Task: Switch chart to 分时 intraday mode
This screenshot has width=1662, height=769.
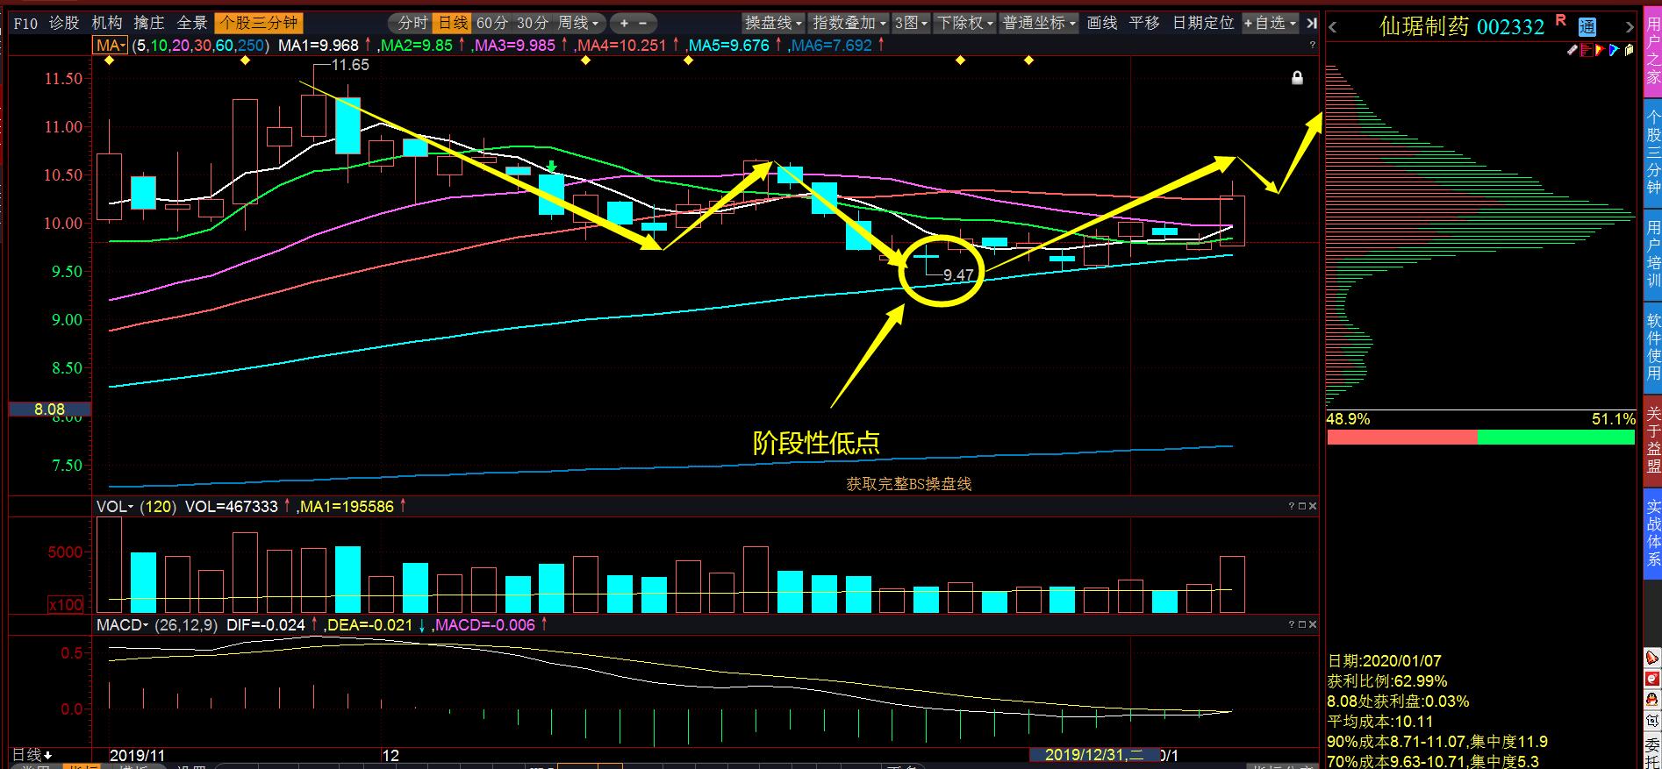Action: coord(412,23)
